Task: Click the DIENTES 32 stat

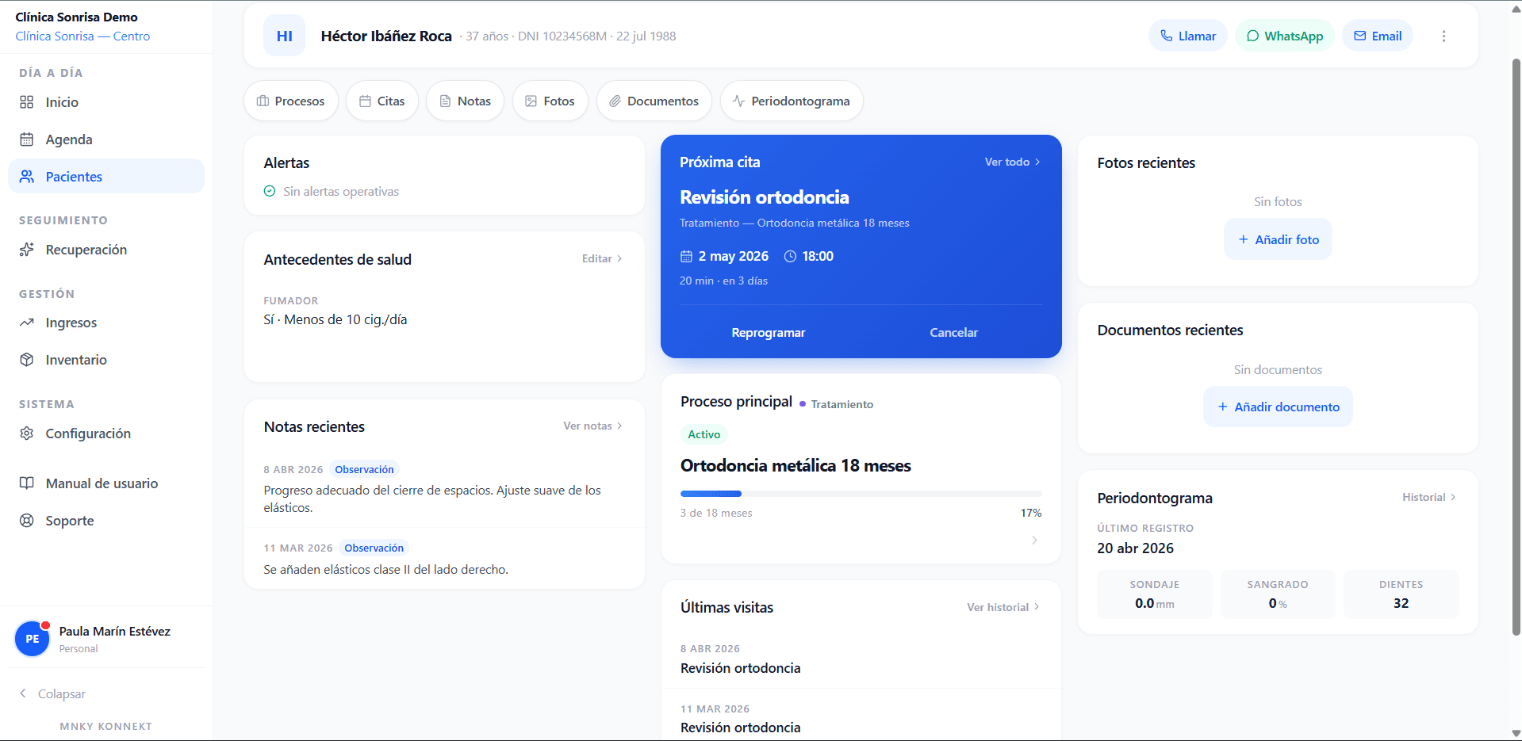Action: (x=1401, y=594)
